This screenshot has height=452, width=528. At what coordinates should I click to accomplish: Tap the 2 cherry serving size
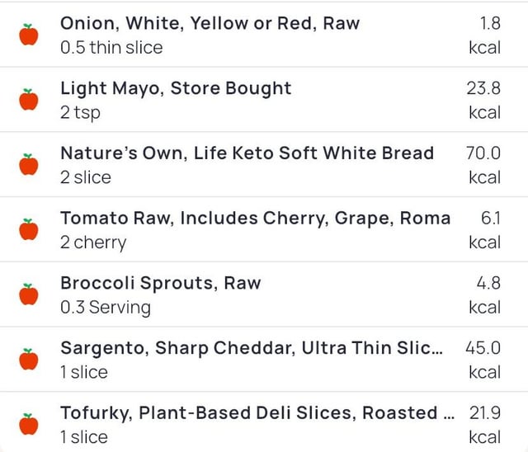point(93,242)
